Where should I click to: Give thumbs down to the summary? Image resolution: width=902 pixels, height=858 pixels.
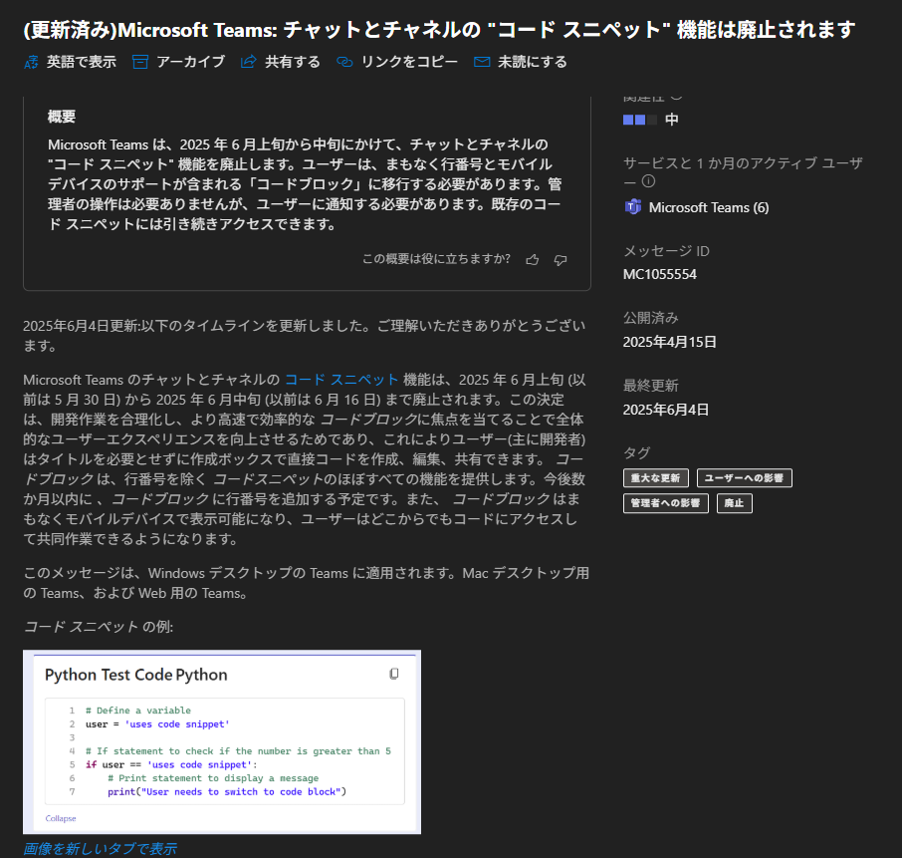point(561,260)
